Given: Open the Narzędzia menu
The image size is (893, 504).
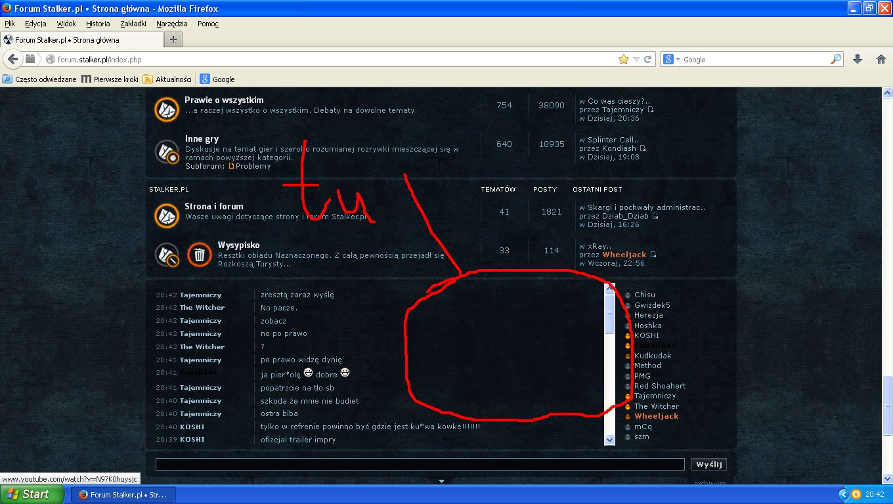Looking at the screenshot, I should click(171, 24).
